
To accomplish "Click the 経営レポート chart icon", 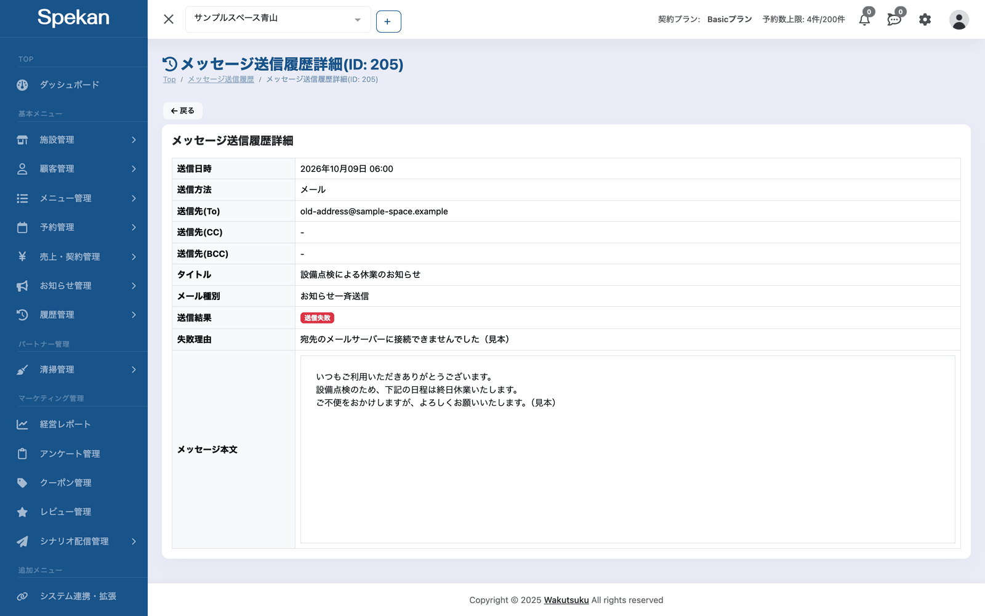I will coord(22,424).
